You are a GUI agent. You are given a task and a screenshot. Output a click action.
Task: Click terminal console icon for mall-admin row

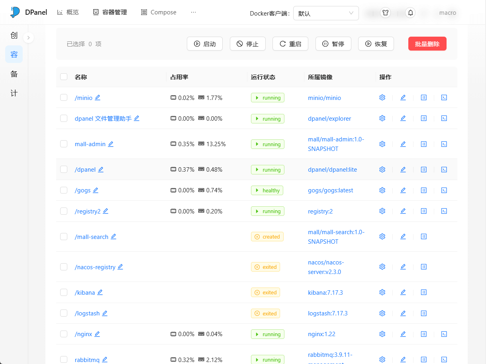click(x=444, y=144)
